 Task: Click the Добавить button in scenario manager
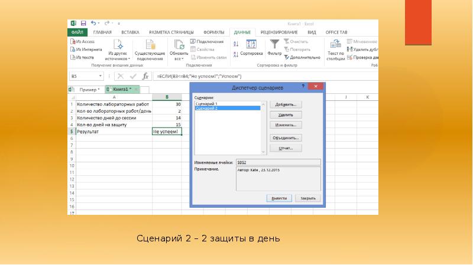click(x=286, y=104)
